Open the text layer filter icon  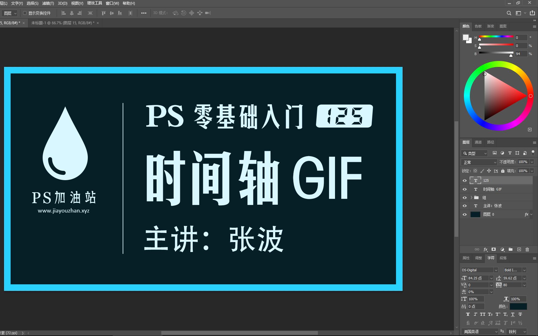coord(510,153)
